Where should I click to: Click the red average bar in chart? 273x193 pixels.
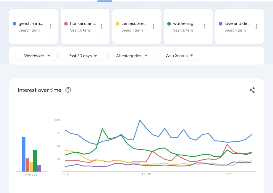point(27,165)
